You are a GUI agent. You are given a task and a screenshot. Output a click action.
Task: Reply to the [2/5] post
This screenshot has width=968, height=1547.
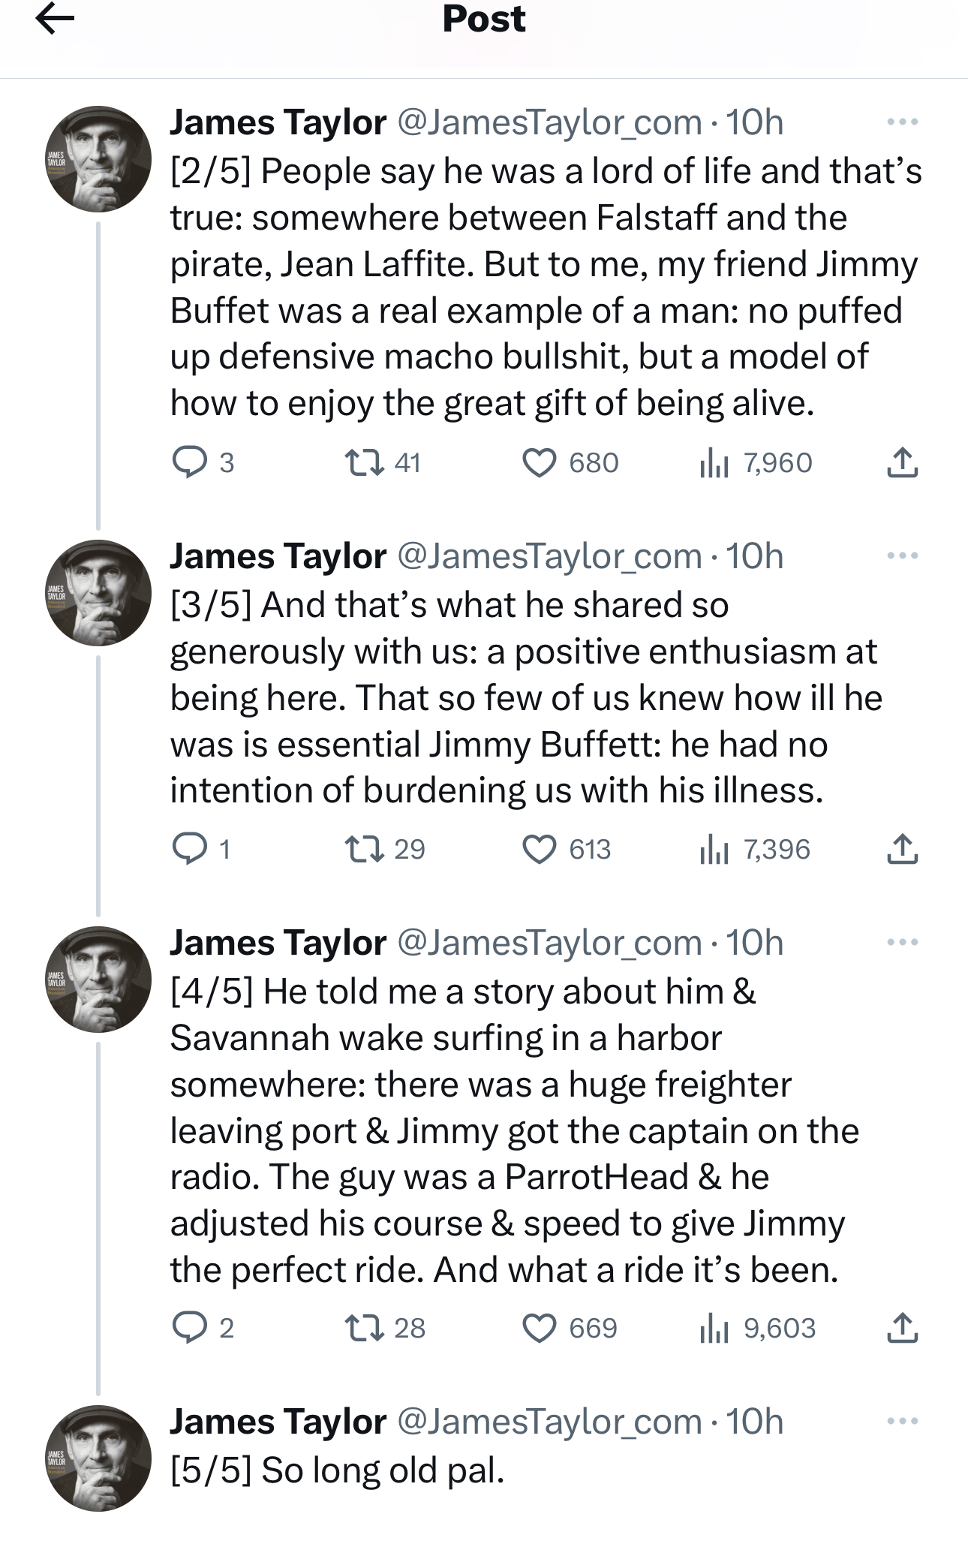[x=190, y=462]
